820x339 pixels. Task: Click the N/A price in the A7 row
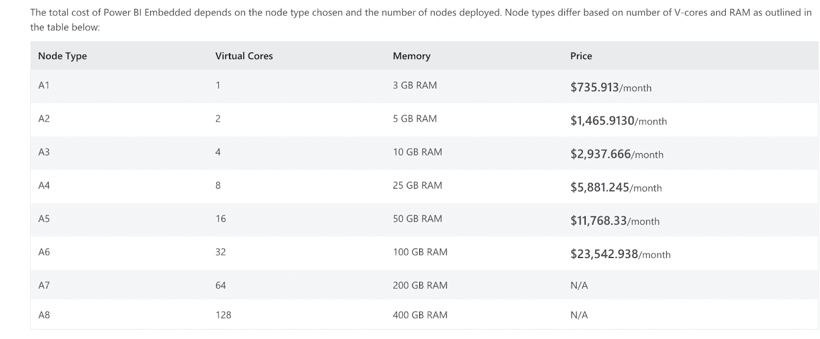pyautogui.click(x=579, y=285)
